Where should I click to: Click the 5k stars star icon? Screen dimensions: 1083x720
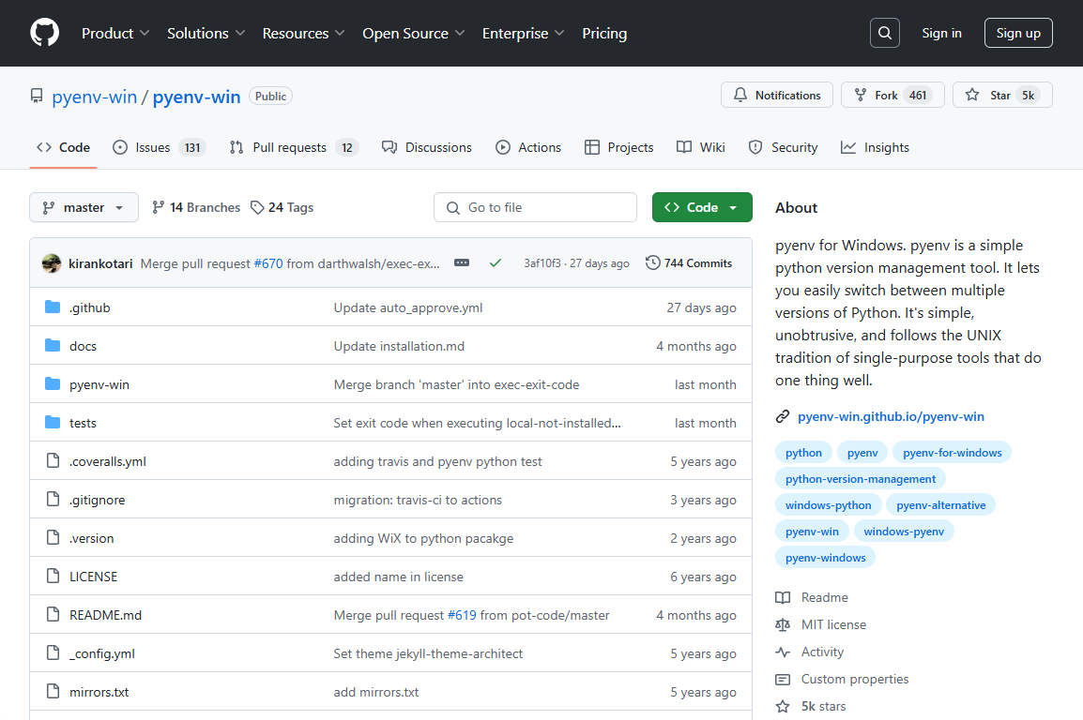783,706
